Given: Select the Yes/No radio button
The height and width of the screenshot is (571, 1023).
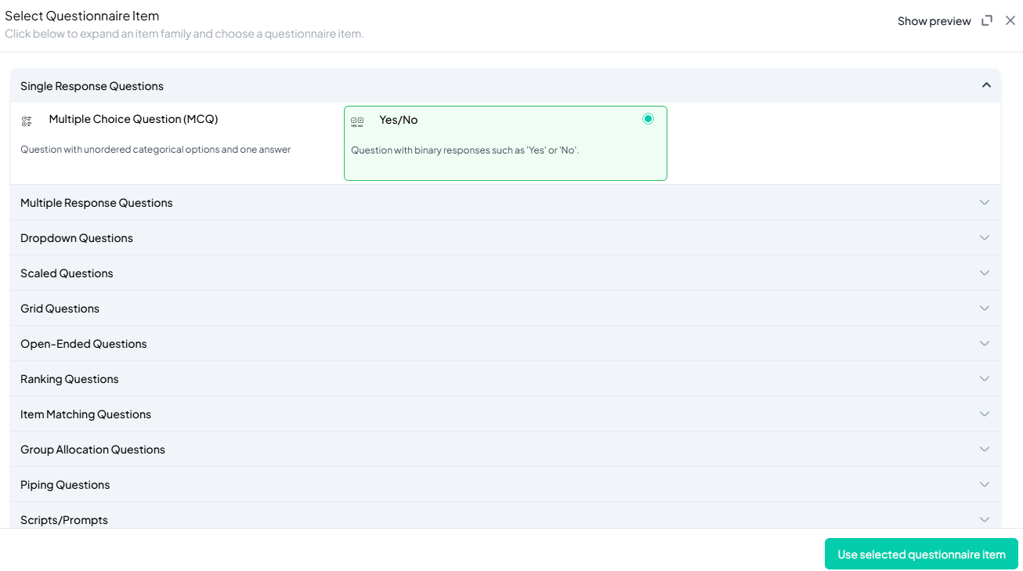Looking at the screenshot, I should (648, 119).
